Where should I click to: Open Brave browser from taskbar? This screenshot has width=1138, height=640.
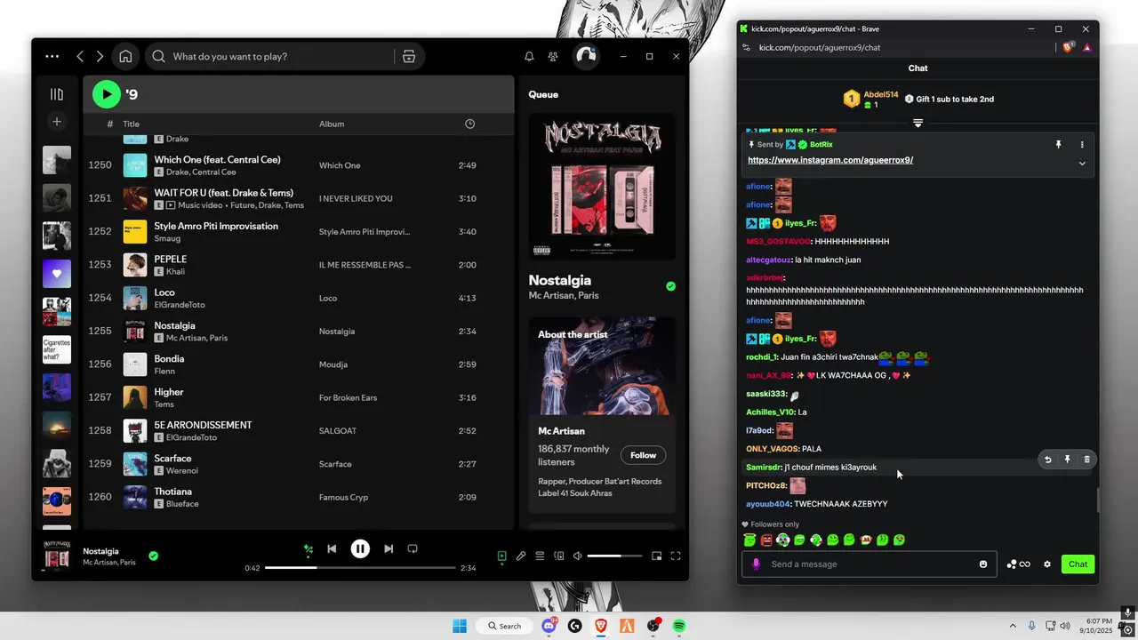tap(601, 626)
